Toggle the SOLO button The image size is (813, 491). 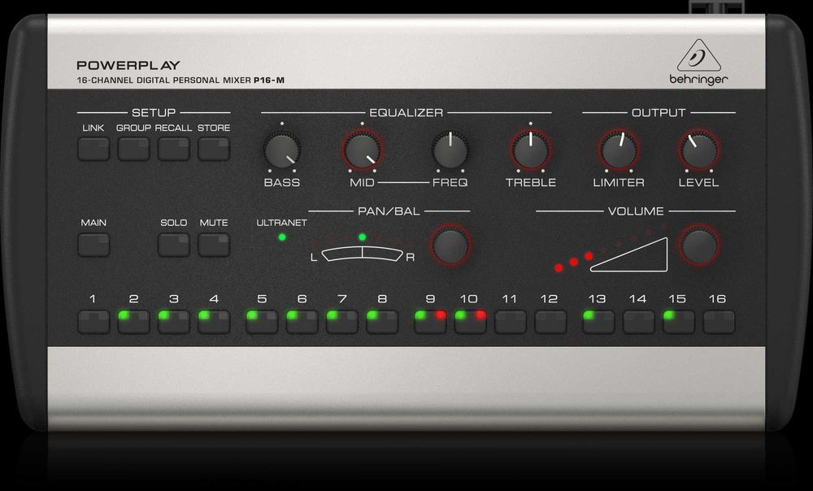174,245
